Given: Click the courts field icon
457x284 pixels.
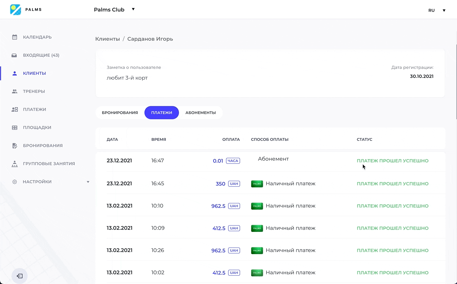Looking at the screenshot, I should (x=15, y=128).
